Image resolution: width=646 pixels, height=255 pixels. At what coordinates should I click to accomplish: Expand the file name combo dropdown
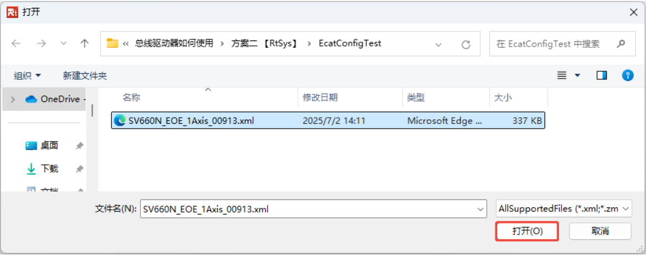(480, 209)
